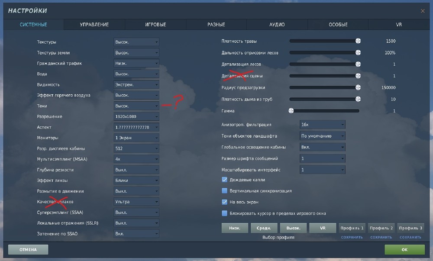Click the Плотность травы value 1500
Screen dimensions: 433x261
coord(391,41)
